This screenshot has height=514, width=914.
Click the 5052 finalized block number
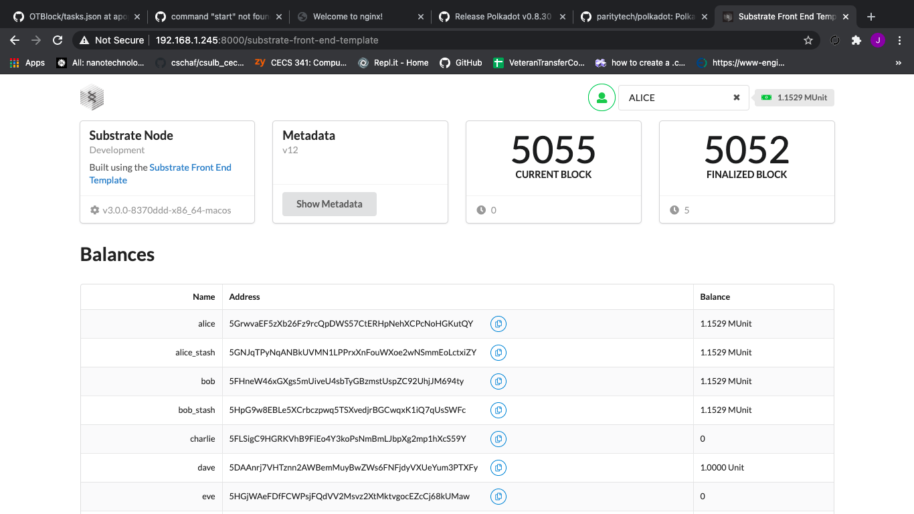(x=747, y=150)
